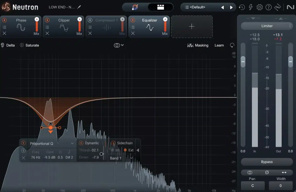The image size is (296, 192).
Task: Add a new module with plus slot
Action: click(192, 27)
